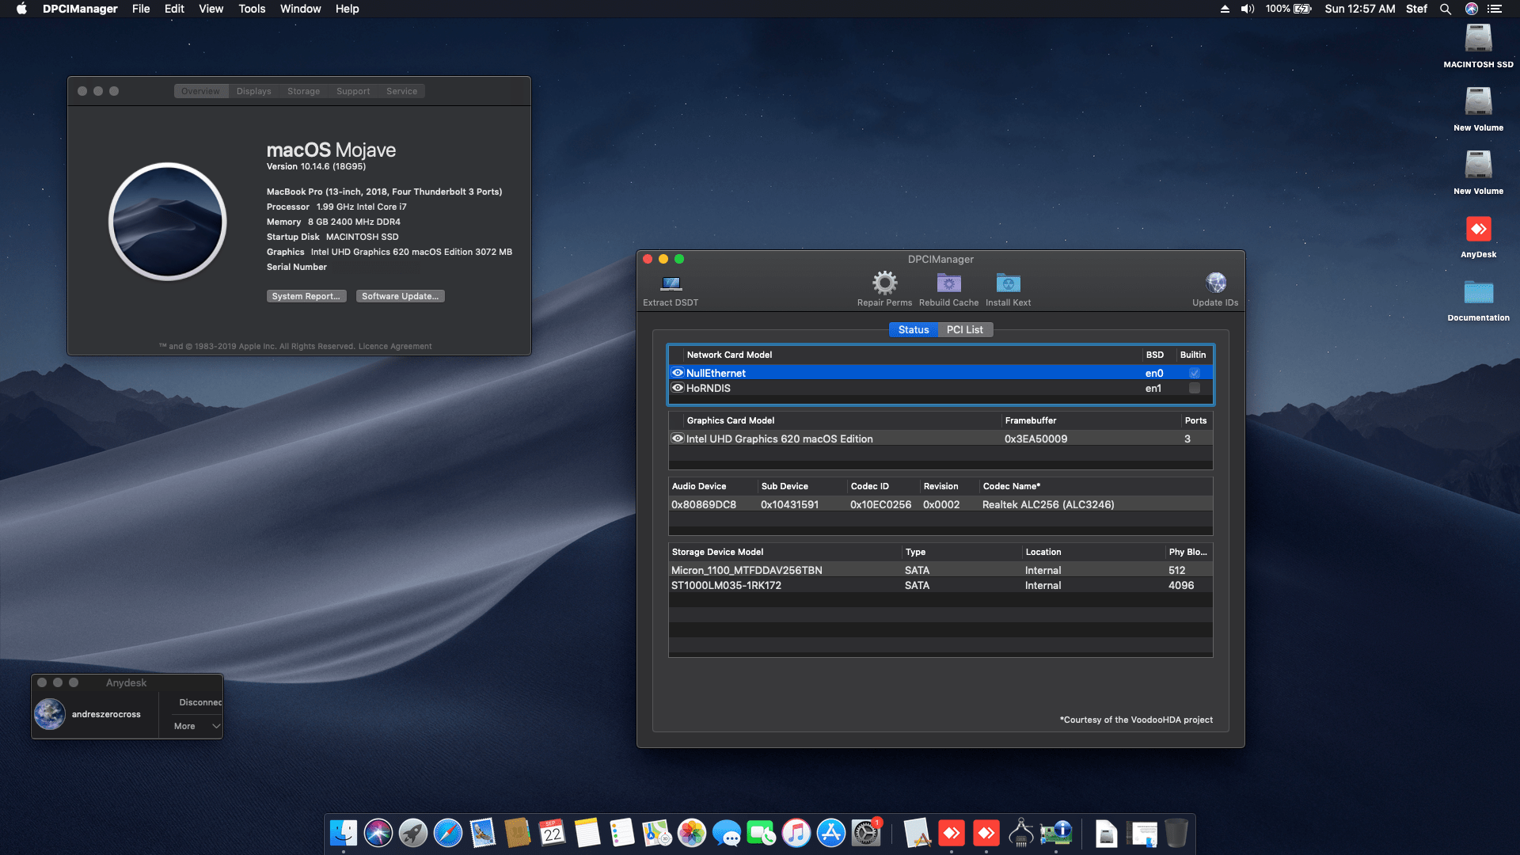Click the Install Kext icon
Screen dimensions: 1520x855
[x=1008, y=283]
